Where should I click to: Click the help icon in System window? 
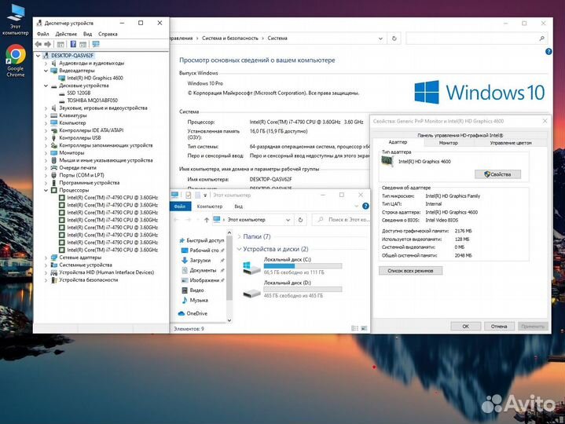[548, 52]
